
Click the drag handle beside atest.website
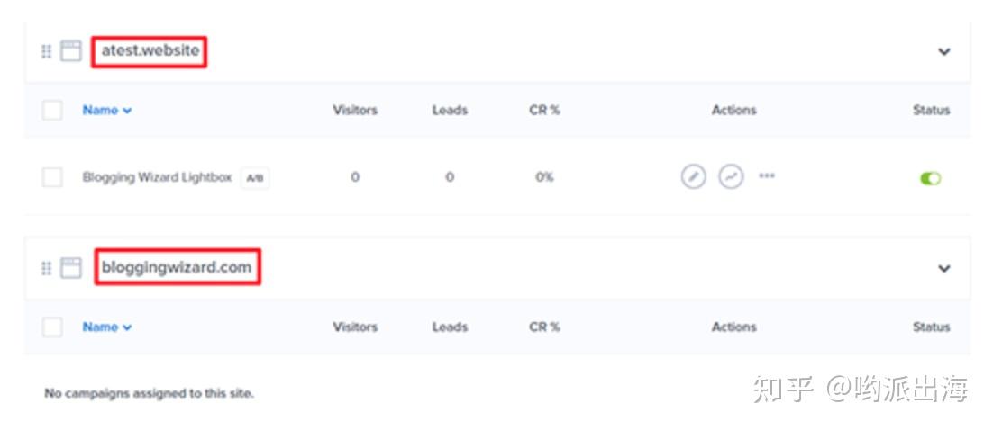pyautogui.click(x=47, y=51)
